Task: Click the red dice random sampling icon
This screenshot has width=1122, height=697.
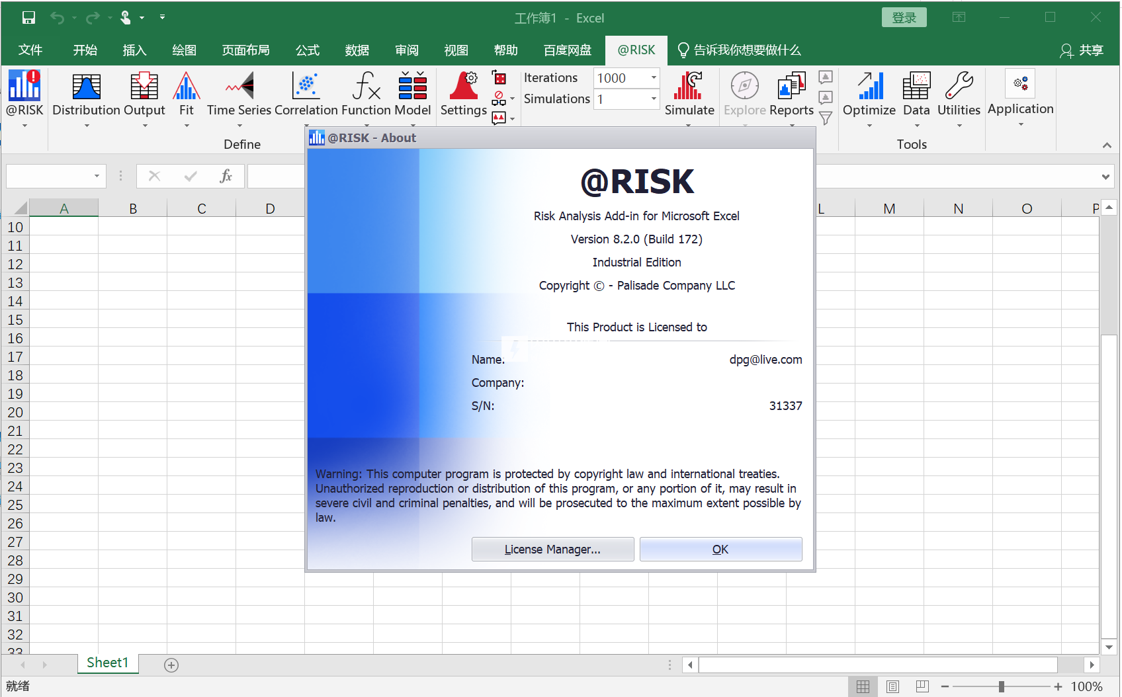Action: point(499,78)
